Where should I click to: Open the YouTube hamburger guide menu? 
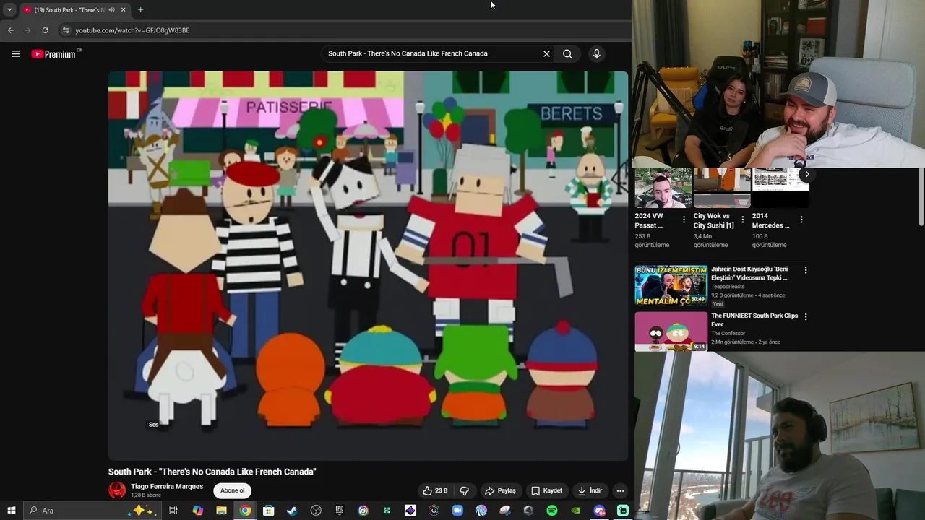point(15,53)
